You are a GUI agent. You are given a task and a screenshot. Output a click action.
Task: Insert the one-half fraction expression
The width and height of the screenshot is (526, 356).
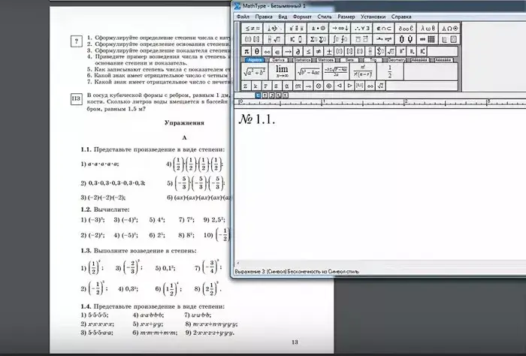coord(390,71)
